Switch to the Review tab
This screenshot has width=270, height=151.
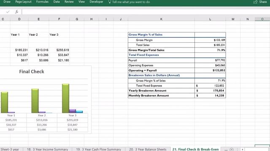tap(69, 2)
